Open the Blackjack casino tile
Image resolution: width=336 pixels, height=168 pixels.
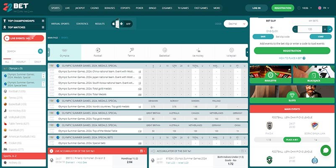click(314, 74)
